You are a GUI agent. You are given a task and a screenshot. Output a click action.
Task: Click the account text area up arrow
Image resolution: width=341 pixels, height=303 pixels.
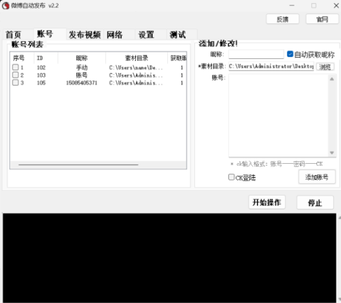point(332,79)
